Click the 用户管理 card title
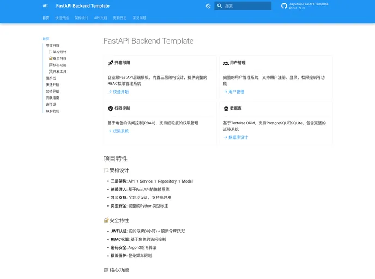375x279 pixels. (238, 63)
